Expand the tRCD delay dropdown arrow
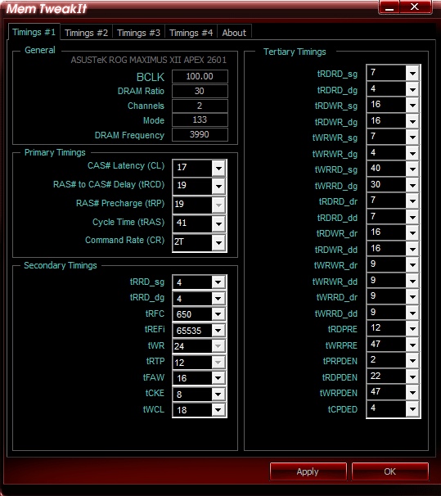The height and width of the screenshot is (496, 441). (x=218, y=187)
